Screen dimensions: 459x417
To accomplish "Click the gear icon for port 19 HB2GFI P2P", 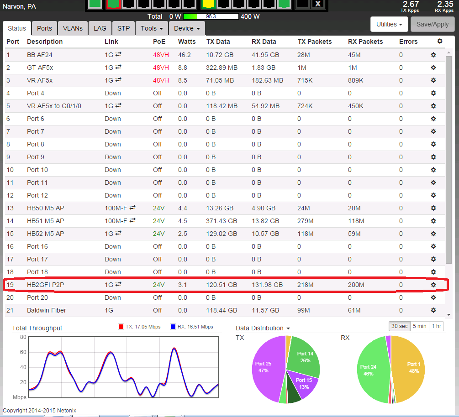I will (433, 285).
